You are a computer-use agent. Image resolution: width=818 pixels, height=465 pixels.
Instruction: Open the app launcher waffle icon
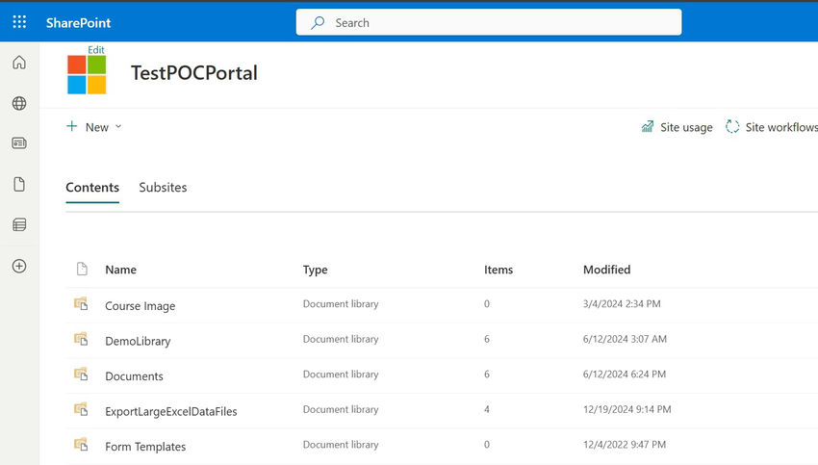pos(19,22)
